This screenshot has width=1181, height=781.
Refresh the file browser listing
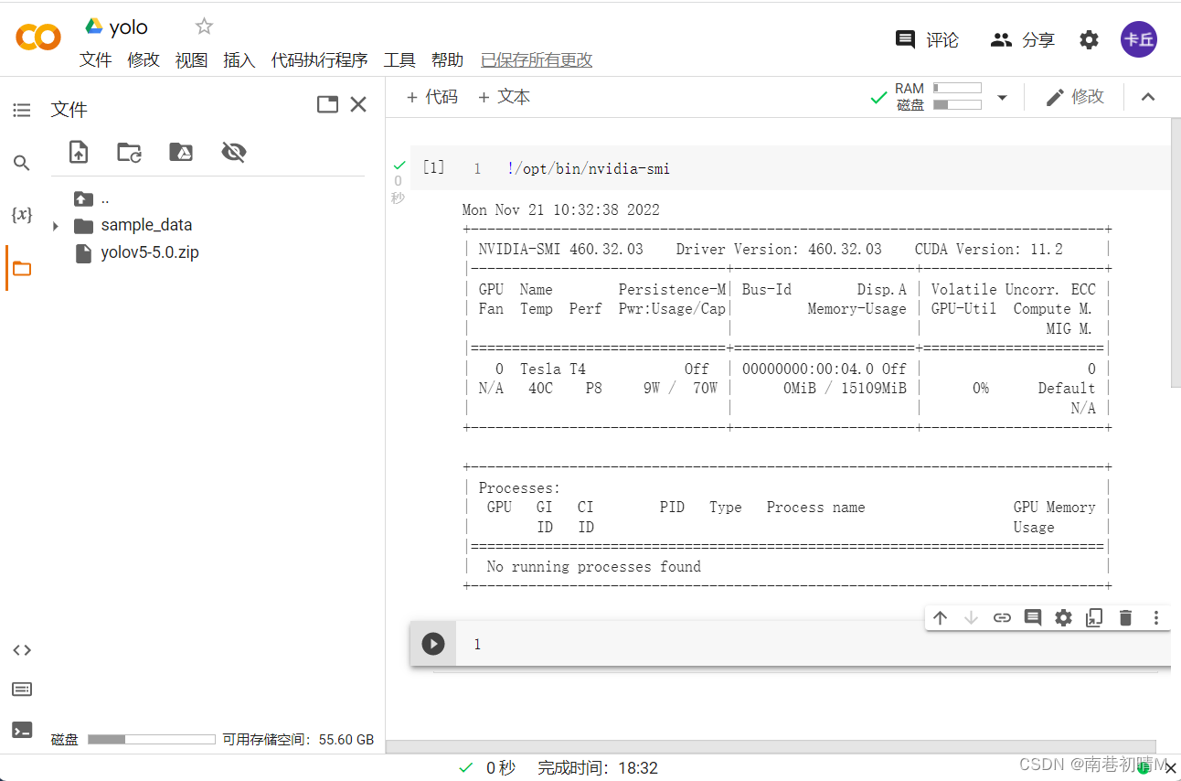[x=129, y=152]
